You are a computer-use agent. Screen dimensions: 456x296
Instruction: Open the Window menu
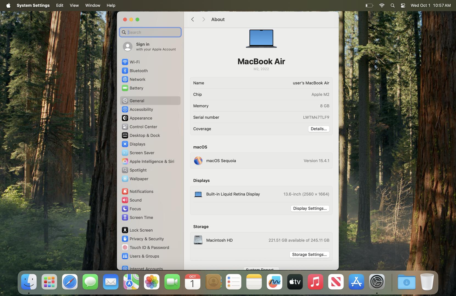pos(93,5)
